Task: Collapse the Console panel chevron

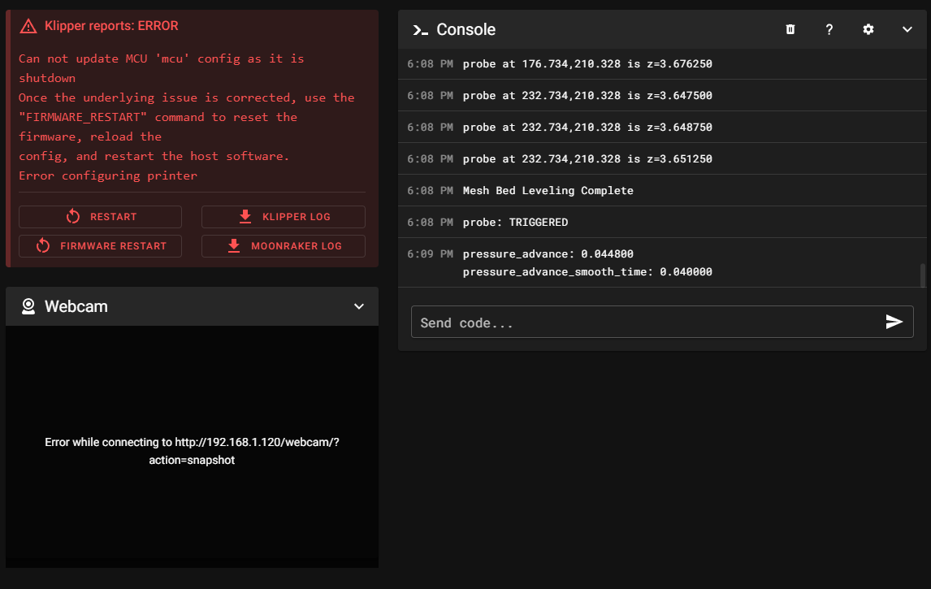Action: [907, 29]
